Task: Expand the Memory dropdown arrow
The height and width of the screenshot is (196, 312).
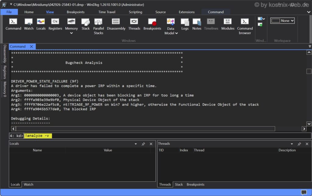Action: [x=71, y=33]
